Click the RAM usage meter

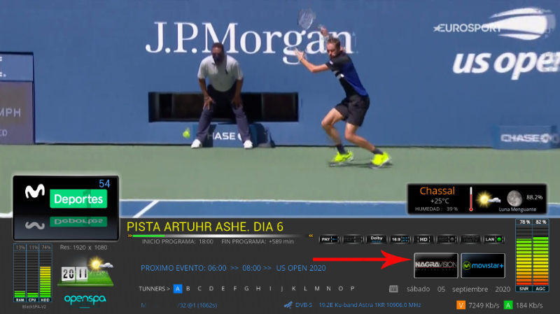[x=20, y=273]
